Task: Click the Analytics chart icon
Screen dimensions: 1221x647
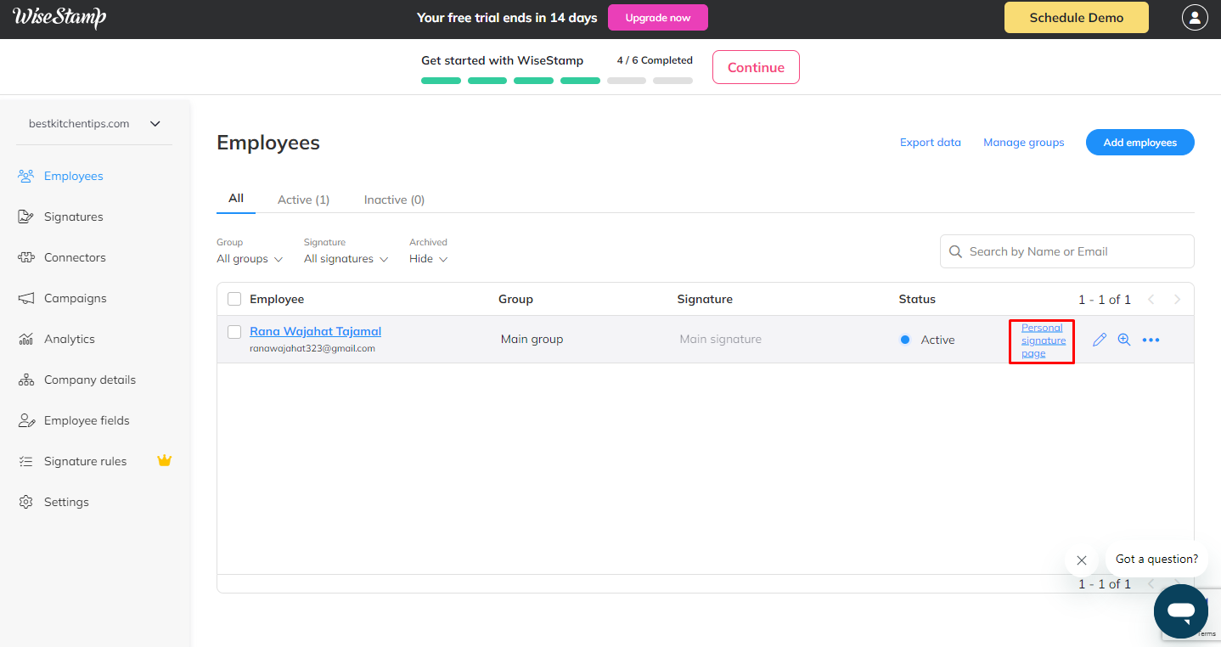Action: (26, 339)
